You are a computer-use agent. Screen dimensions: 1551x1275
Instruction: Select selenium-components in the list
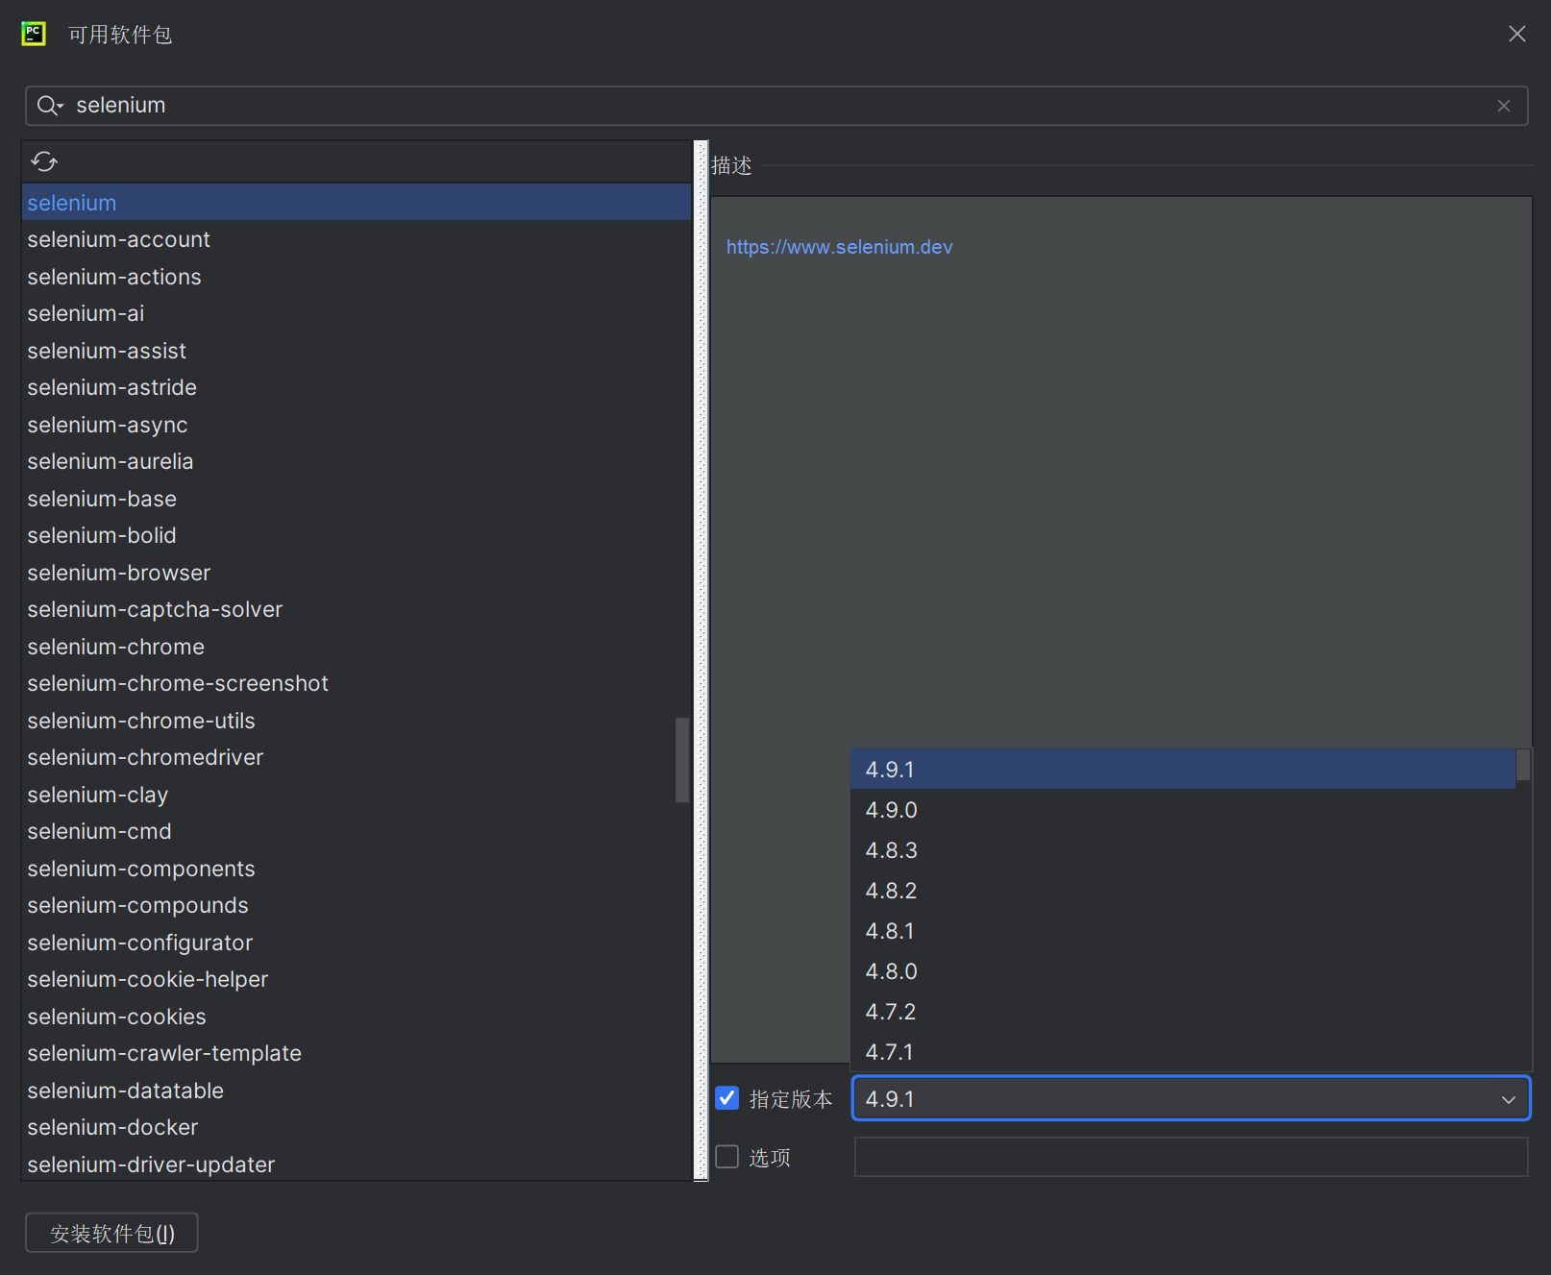click(x=357, y=869)
